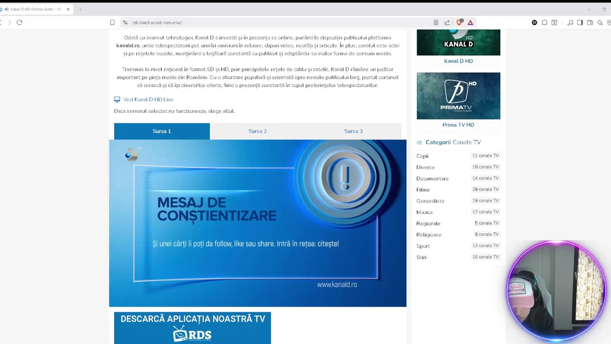The width and height of the screenshot is (611, 344).
Task: Toggle the sidebar panel icon
Action: coord(580,22)
